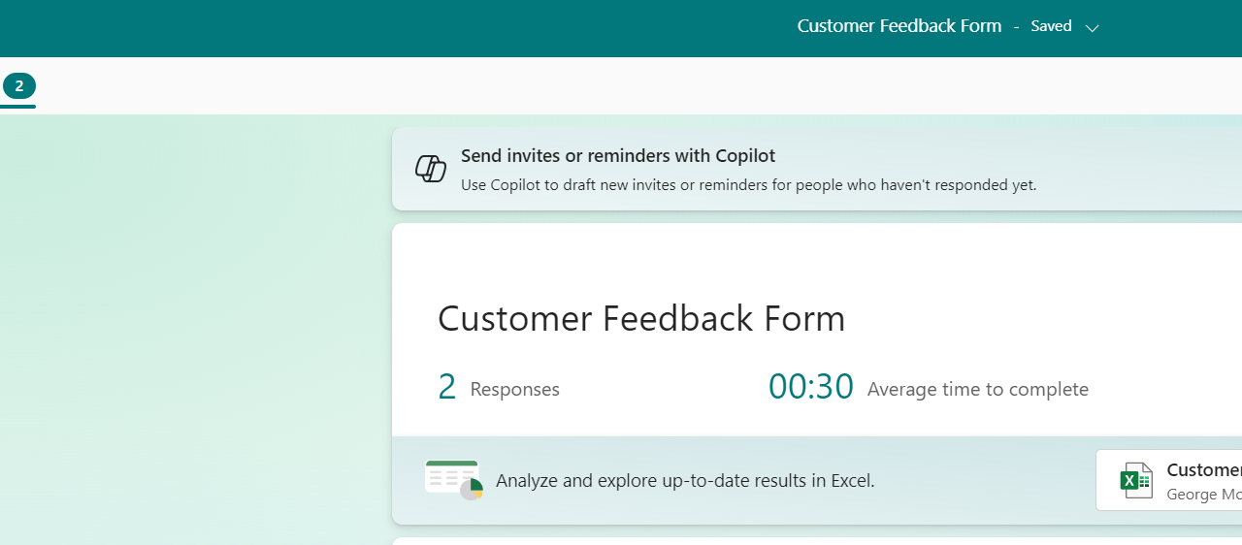Image resolution: width=1242 pixels, height=545 pixels.
Task: Click Analyze and explore results in Excel text
Action: click(x=685, y=480)
